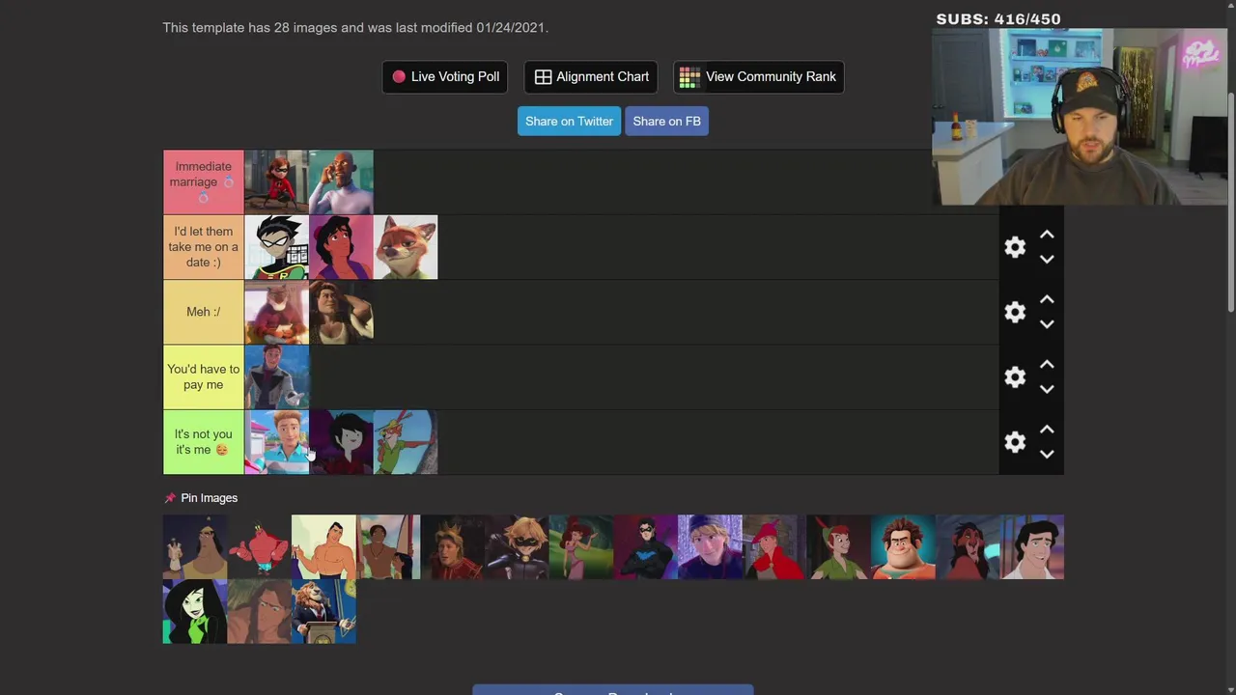Select blond crowned man in red image

coord(453,547)
